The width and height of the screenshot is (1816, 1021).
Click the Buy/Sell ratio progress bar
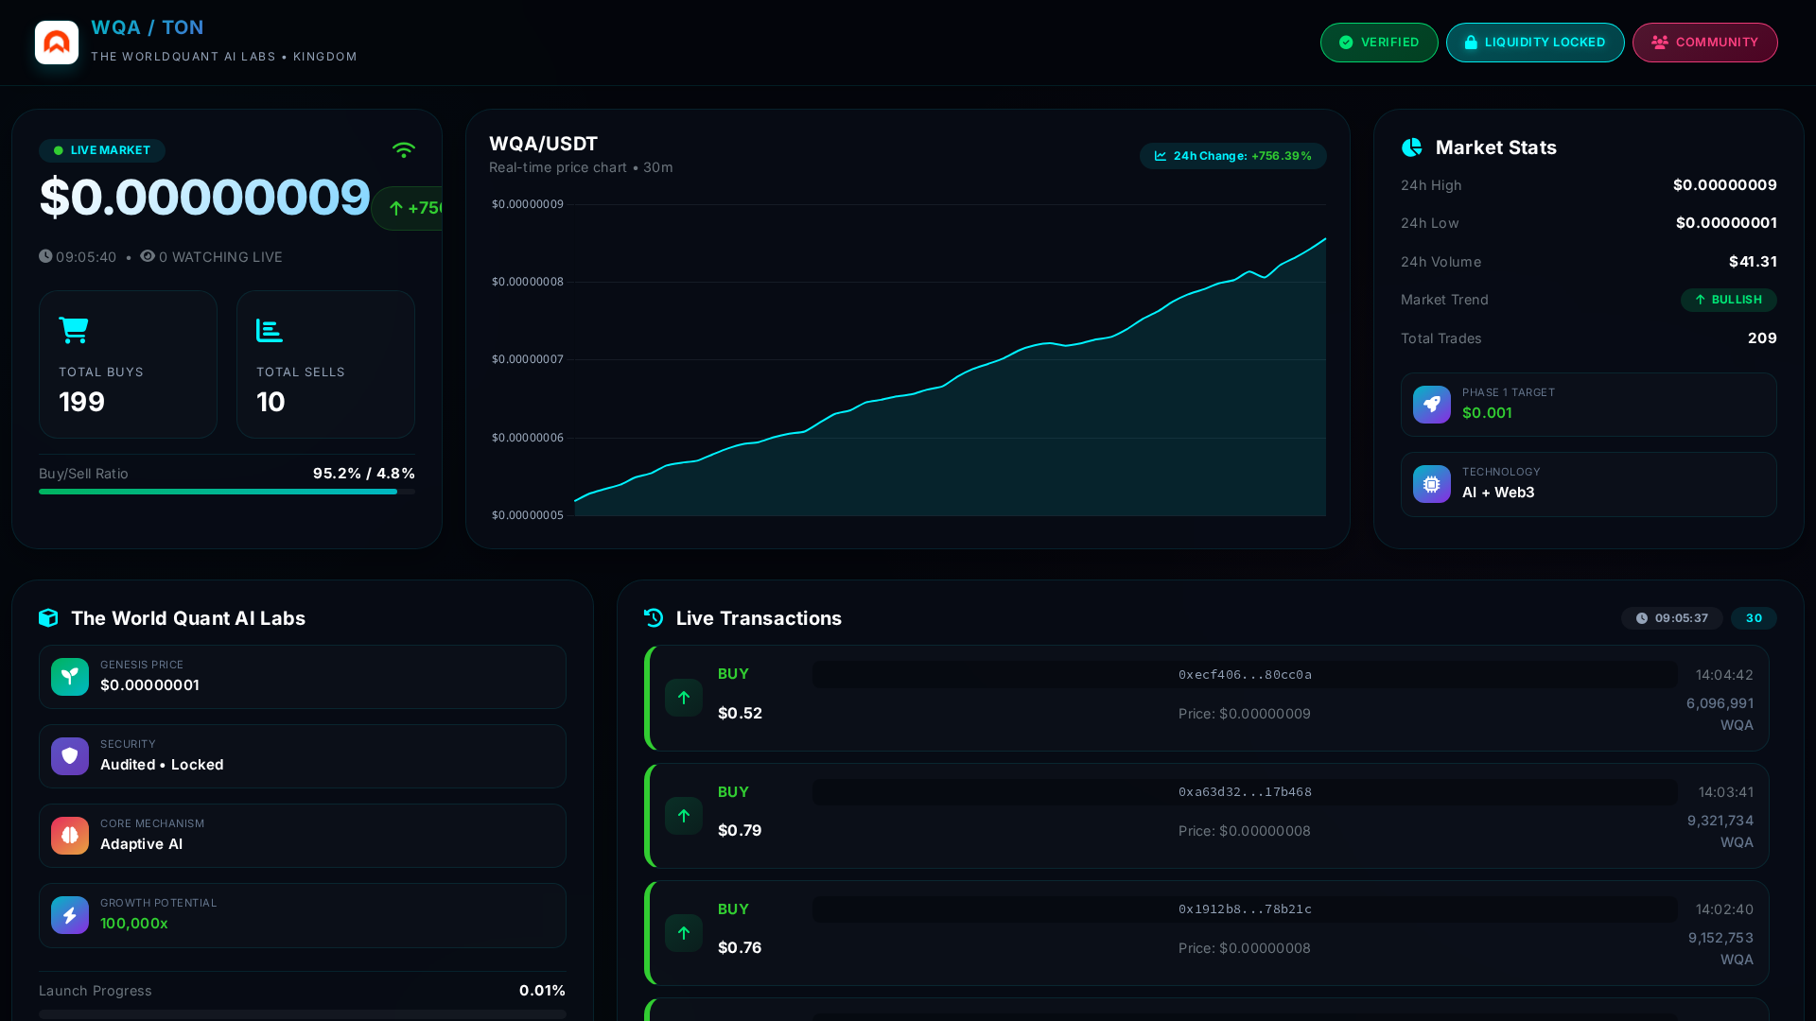pos(227,492)
